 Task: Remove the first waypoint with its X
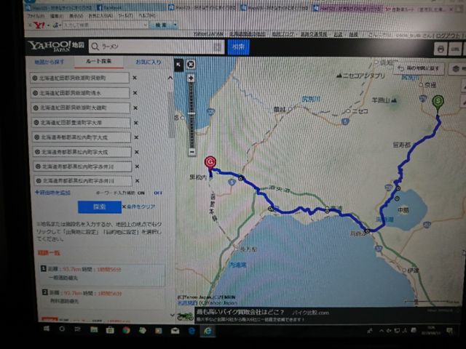[135, 77]
